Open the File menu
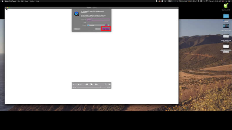Image resolution: width=232 pixels, height=130 pixels. click(19, 1)
